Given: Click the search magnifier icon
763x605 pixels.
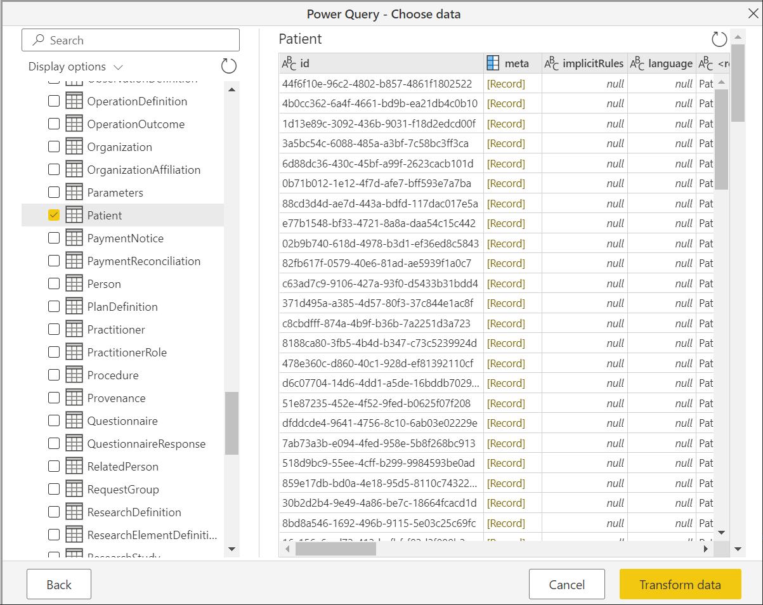Looking at the screenshot, I should point(39,40).
